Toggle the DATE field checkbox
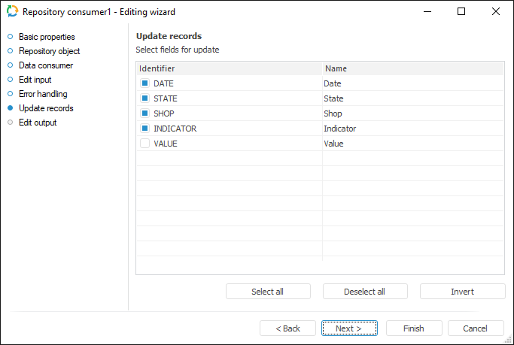The height and width of the screenshot is (345, 514). pos(145,83)
